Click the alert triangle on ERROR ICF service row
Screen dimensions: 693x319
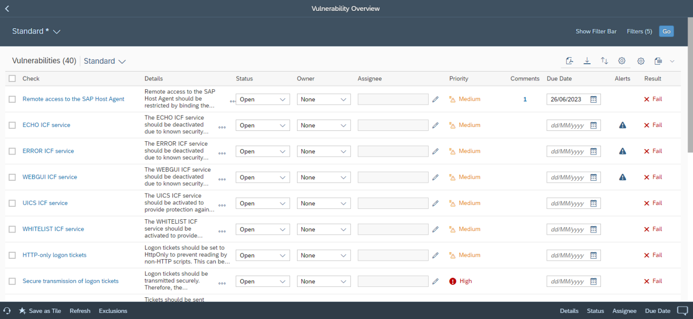click(622, 151)
